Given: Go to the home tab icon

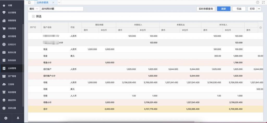Looking at the screenshot, I should coord(29,2).
